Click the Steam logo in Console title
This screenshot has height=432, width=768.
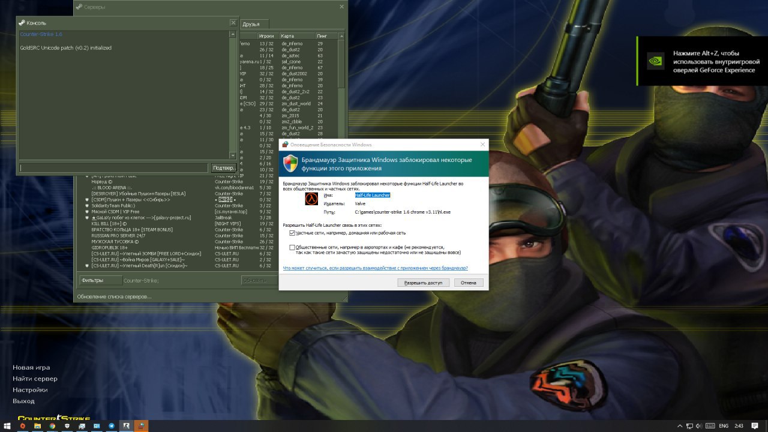[22, 23]
